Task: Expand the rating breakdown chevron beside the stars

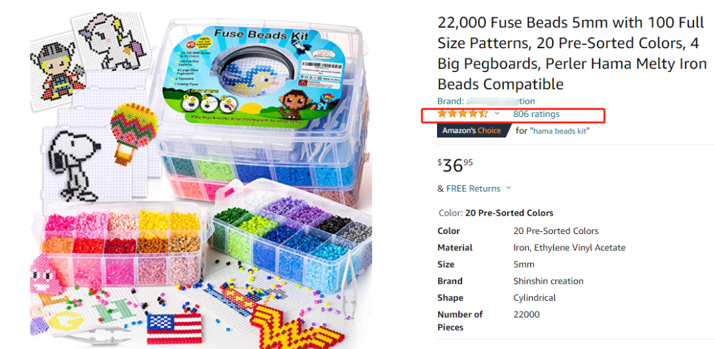Action: pos(497,114)
